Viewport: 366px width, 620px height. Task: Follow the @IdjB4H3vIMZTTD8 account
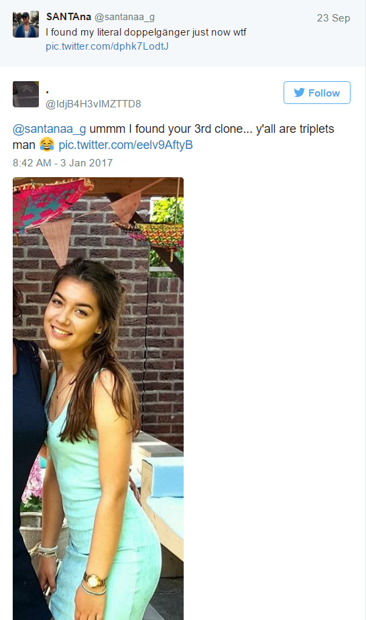click(316, 93)
